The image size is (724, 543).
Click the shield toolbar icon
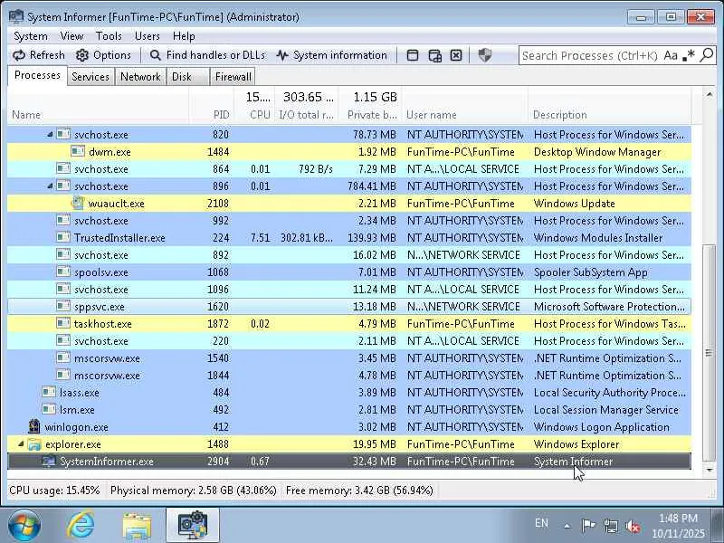tap(485, 55)
